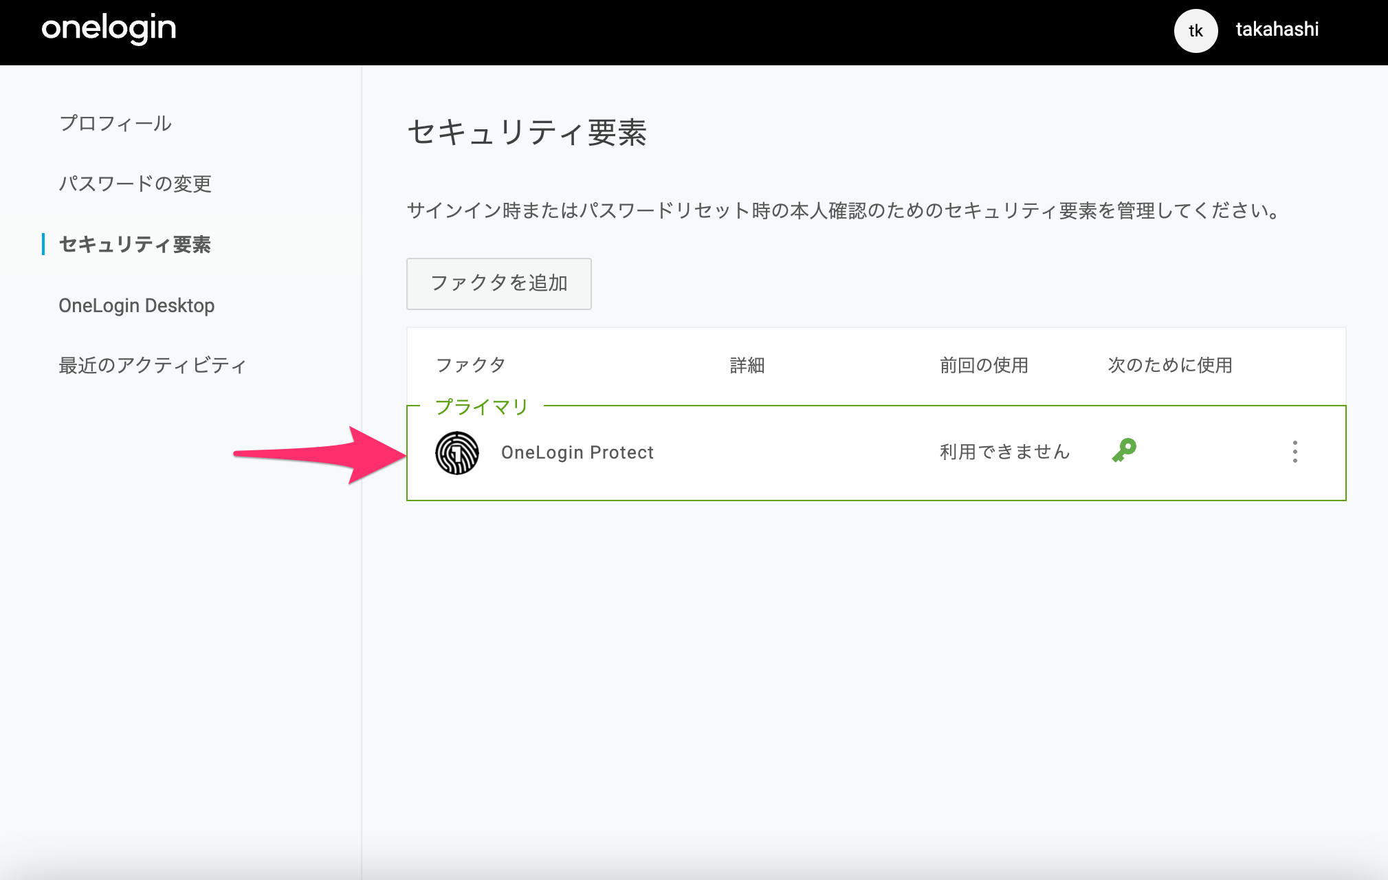
Task: Click the プライマリ label
Action: tap(481, 407)
